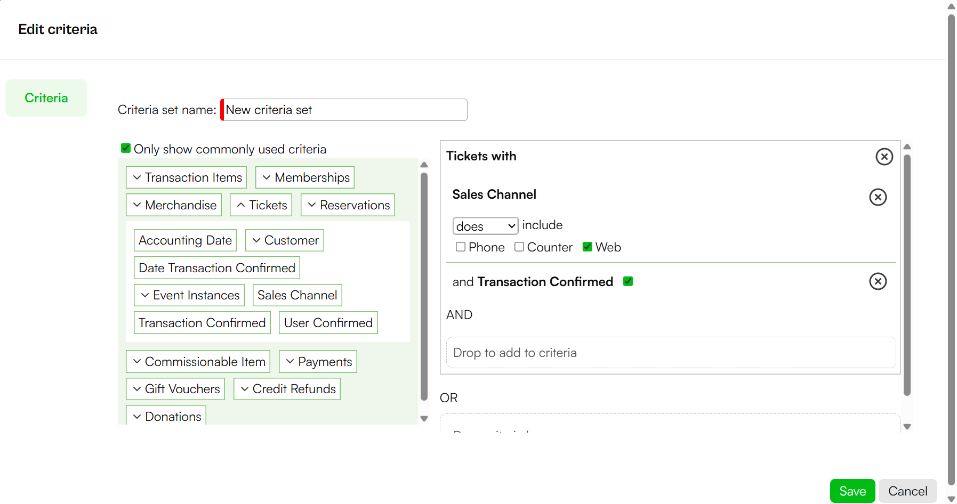Expand the Merchandise group
The width and height of the screenshot is (957, 504).
pos(174,205)
